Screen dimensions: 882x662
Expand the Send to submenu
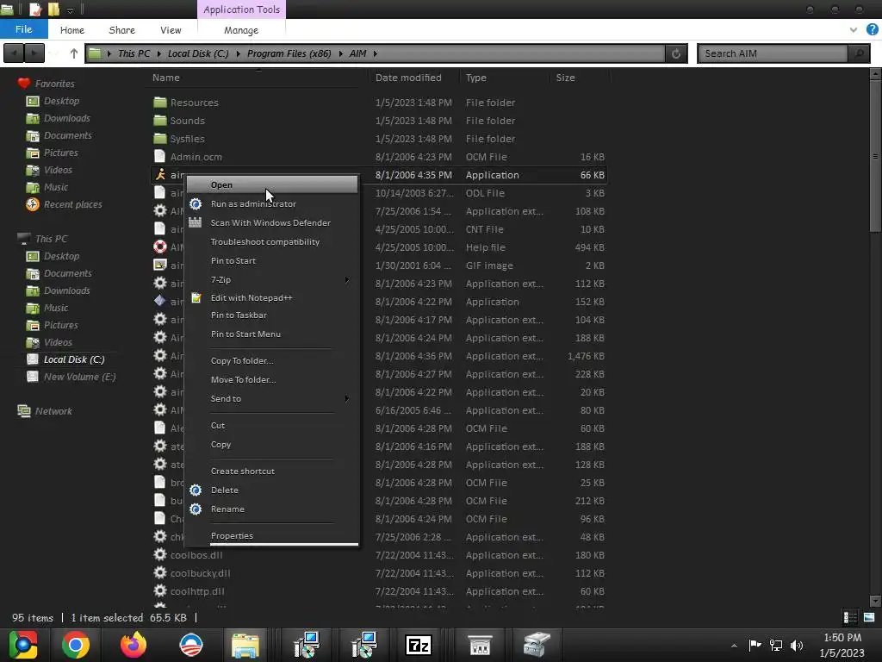coord(272,398)
